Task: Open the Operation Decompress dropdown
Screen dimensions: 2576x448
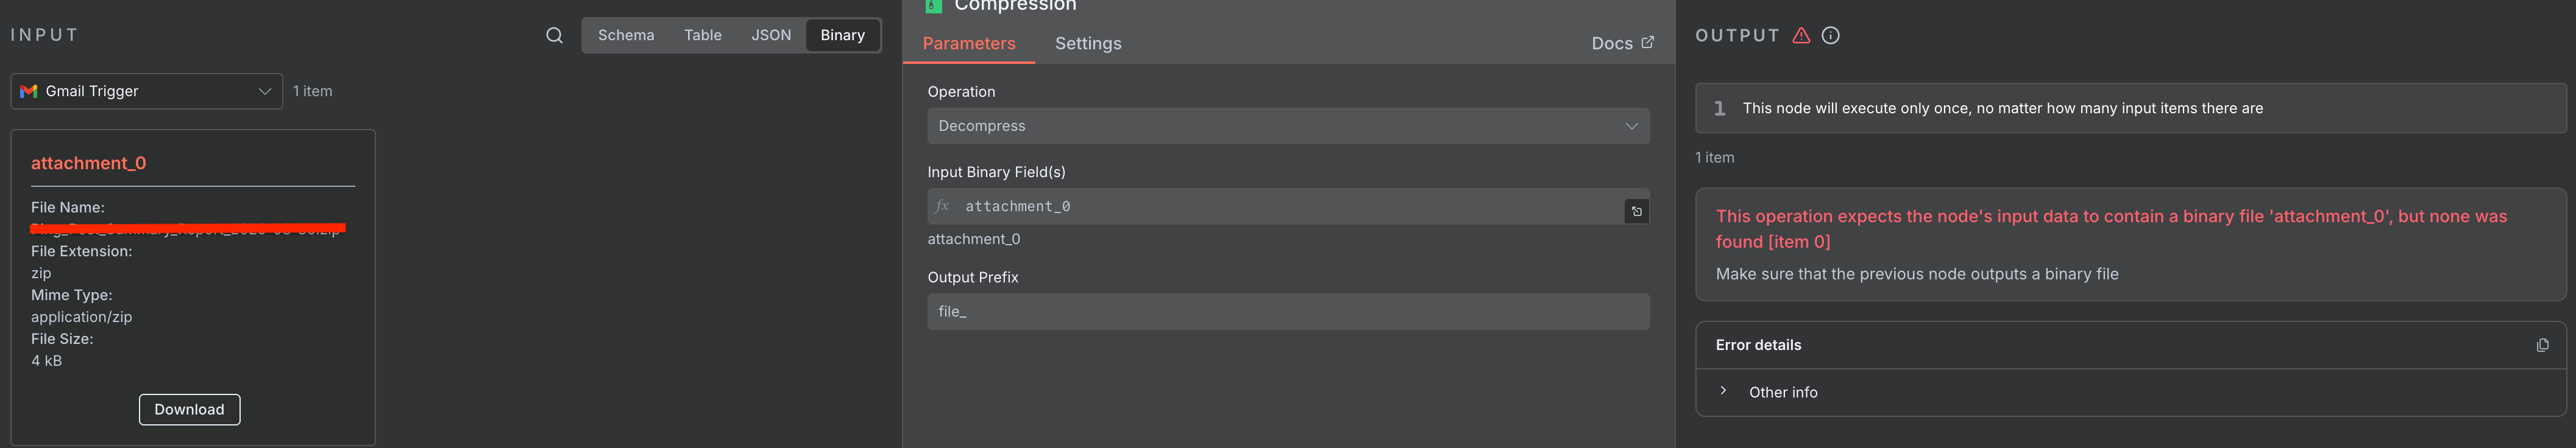Action: [x=1288, y=126]
